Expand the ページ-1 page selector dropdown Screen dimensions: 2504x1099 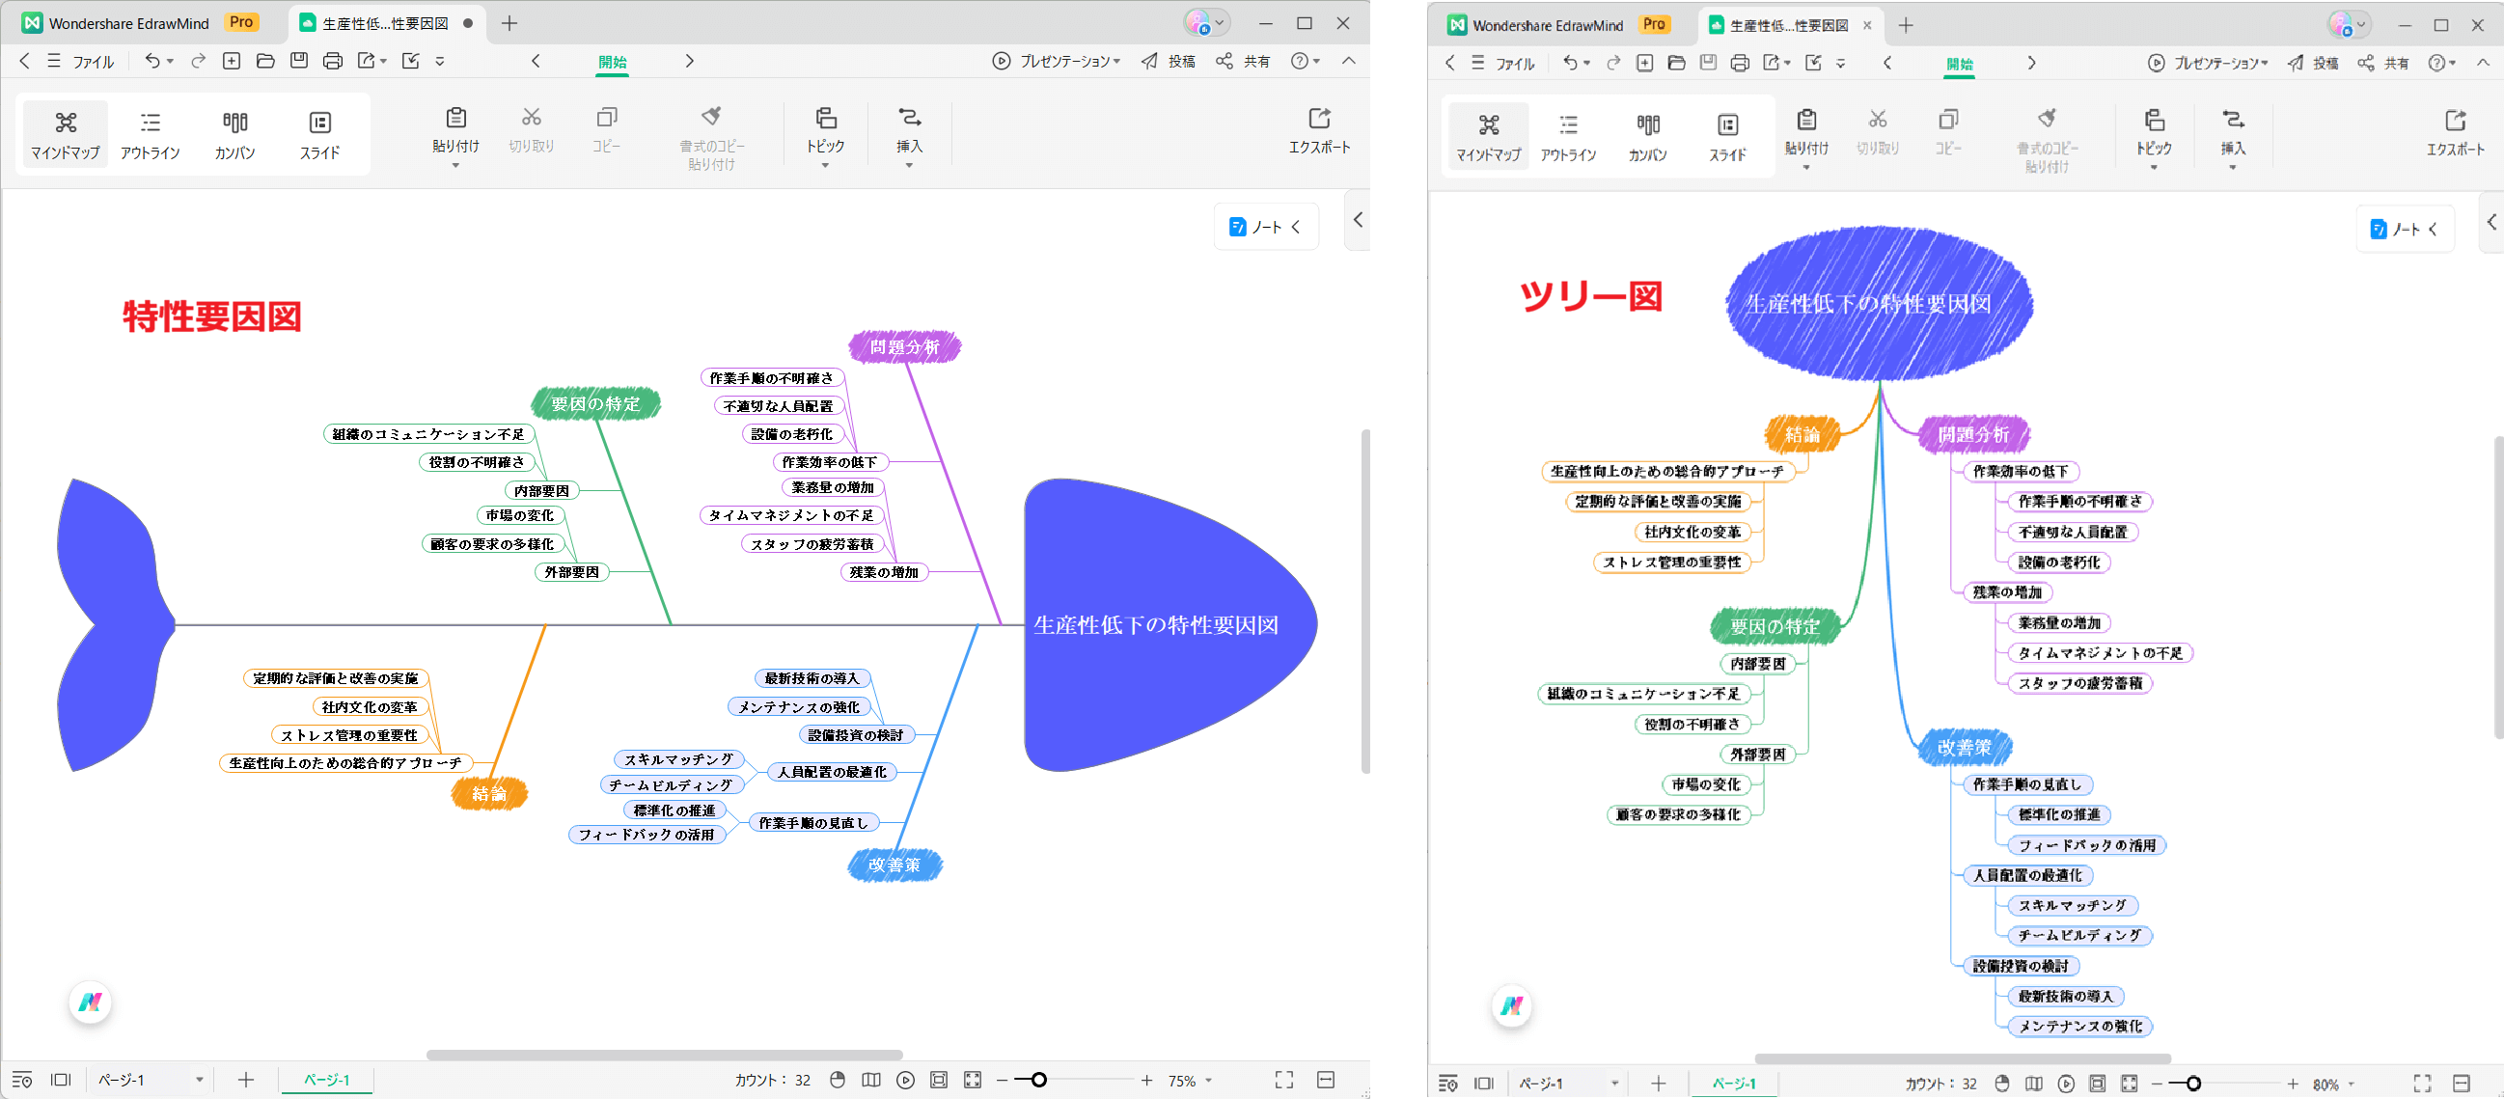200,1080
